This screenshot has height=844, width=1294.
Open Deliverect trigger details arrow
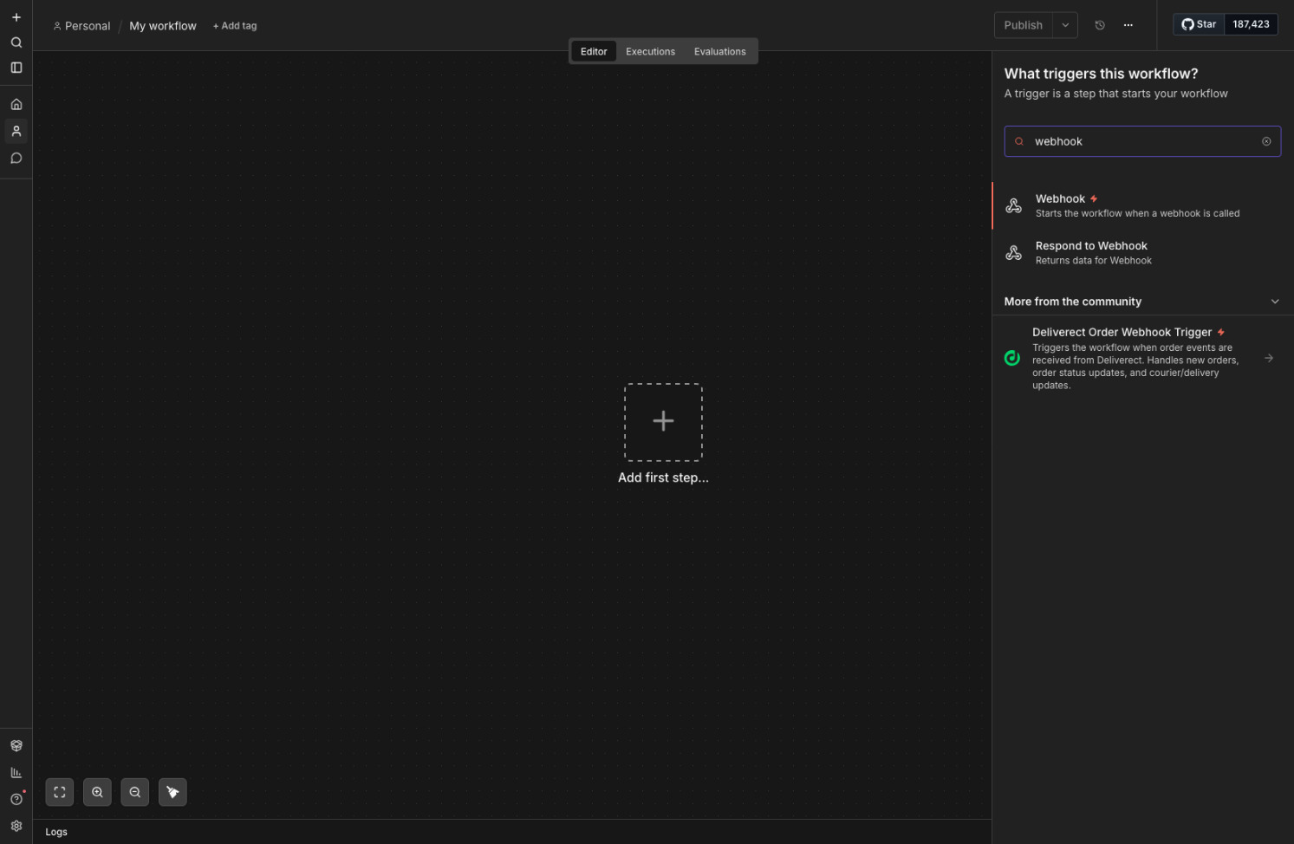point(1269,358)
